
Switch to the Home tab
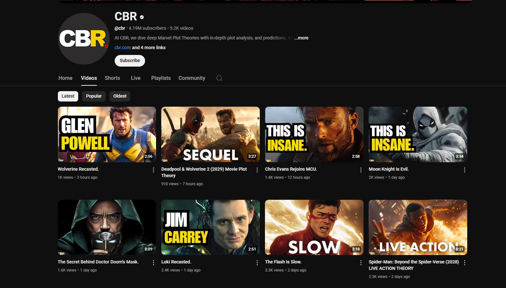click(x=65, y=78)
